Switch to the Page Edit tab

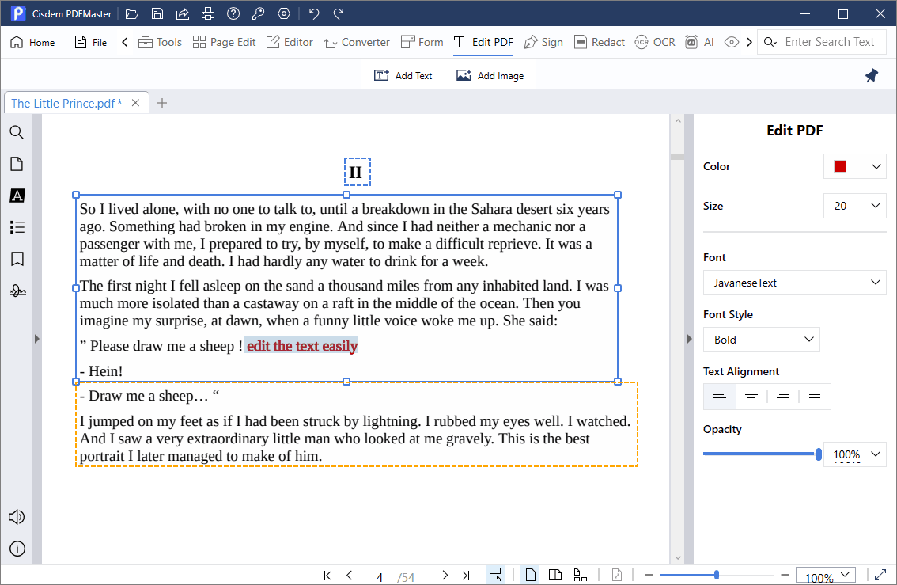(225, 43)
